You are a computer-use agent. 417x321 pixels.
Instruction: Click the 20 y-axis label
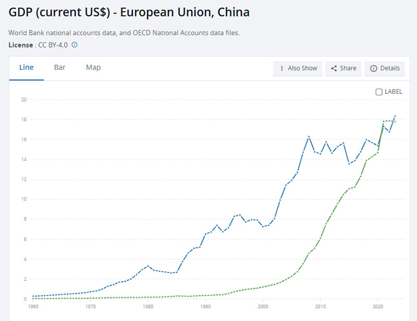click(23, 100)
